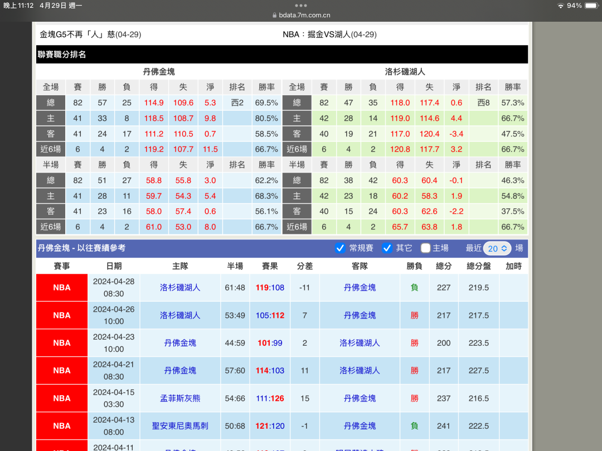Select total line value 227.5

(479, 370)
